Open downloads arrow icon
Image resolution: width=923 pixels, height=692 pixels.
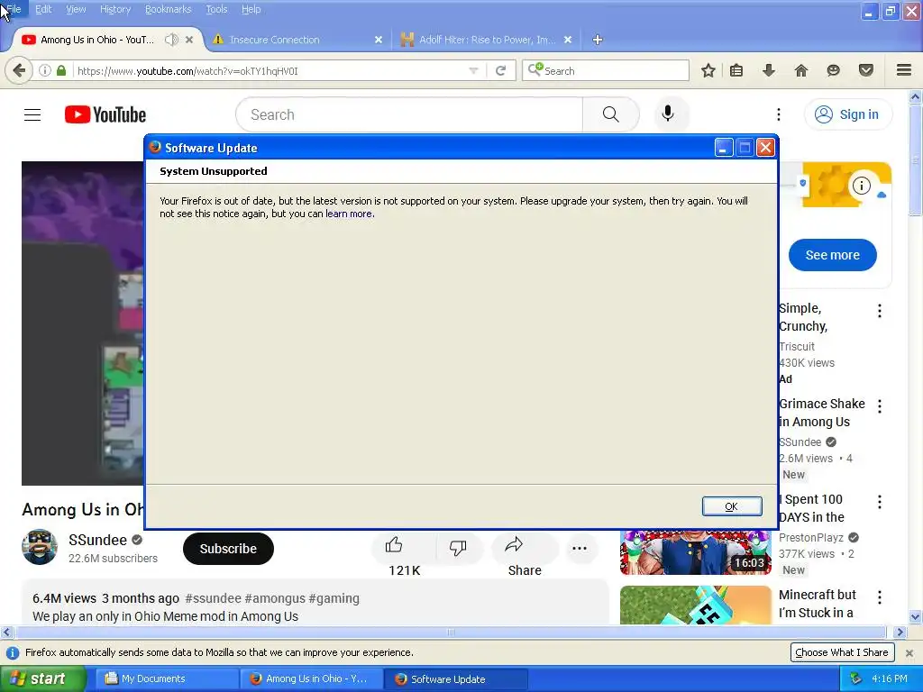769,70
